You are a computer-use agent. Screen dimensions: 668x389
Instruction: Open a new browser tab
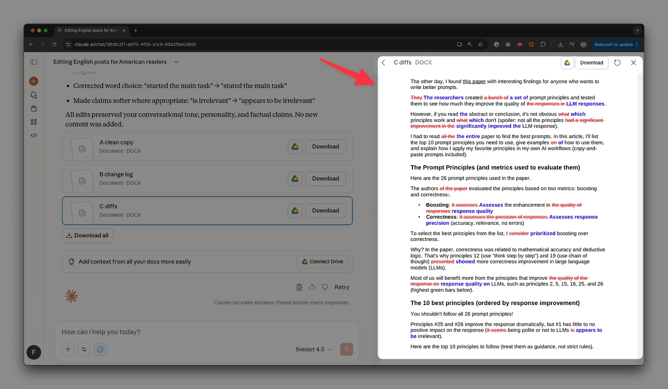pos(136,30)
